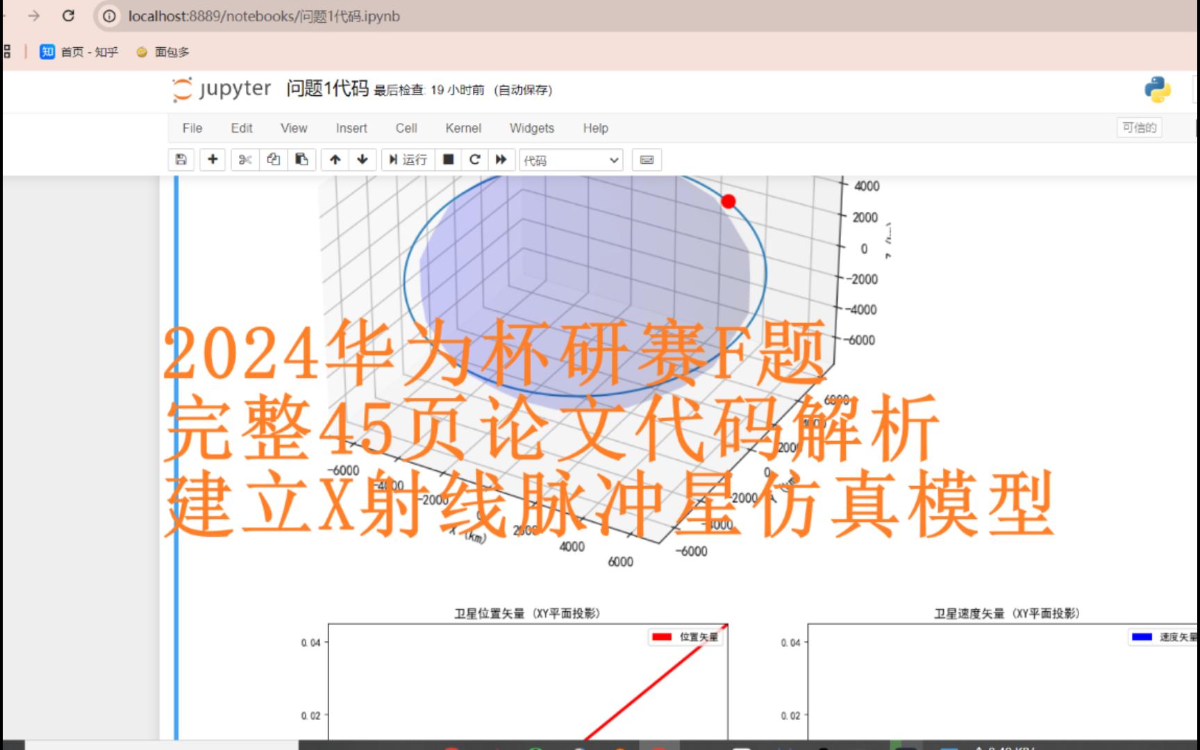Click 卫星位置矢量 (XY平面投影) plot title
1200x750 pixels.
click(528, 613)
